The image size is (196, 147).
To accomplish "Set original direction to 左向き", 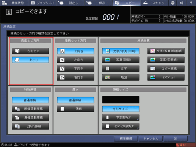I will 75,60.
